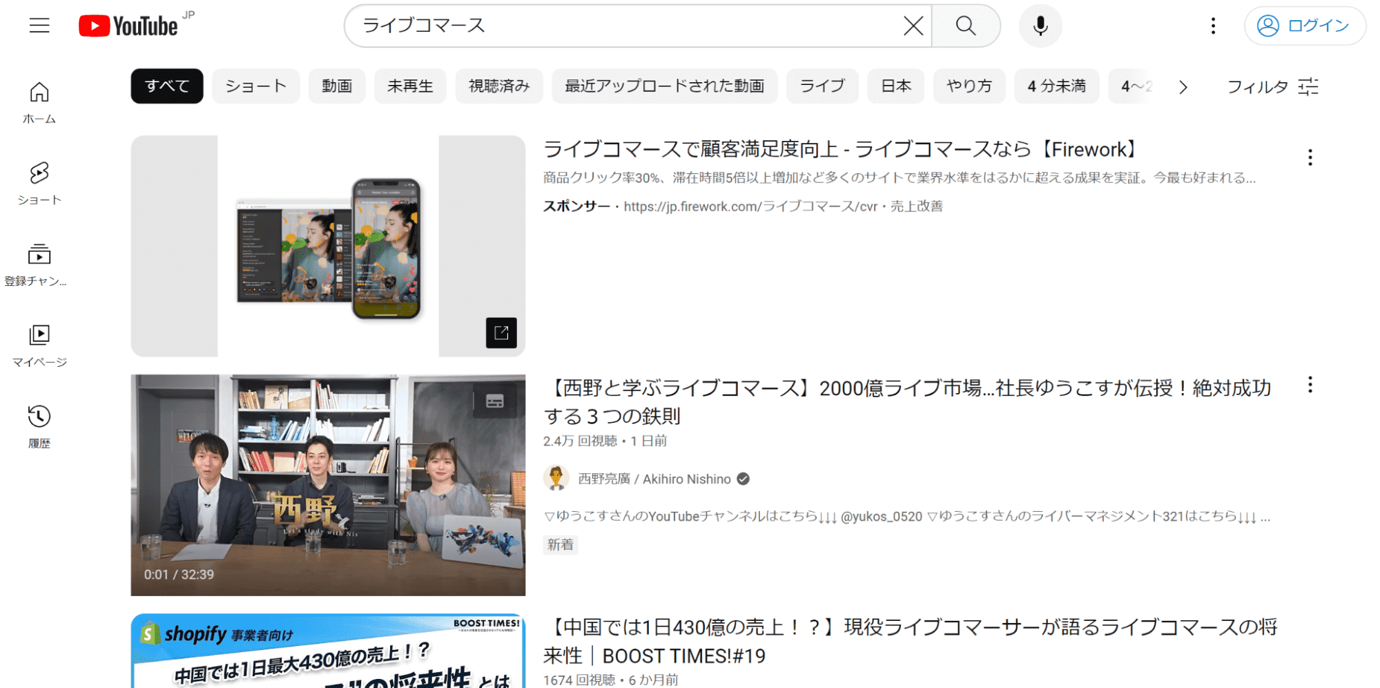The width and height of the screenshot is (1380, 688).
Task: Select the 視聴済み filter chip
Action: tap(499, 86)
